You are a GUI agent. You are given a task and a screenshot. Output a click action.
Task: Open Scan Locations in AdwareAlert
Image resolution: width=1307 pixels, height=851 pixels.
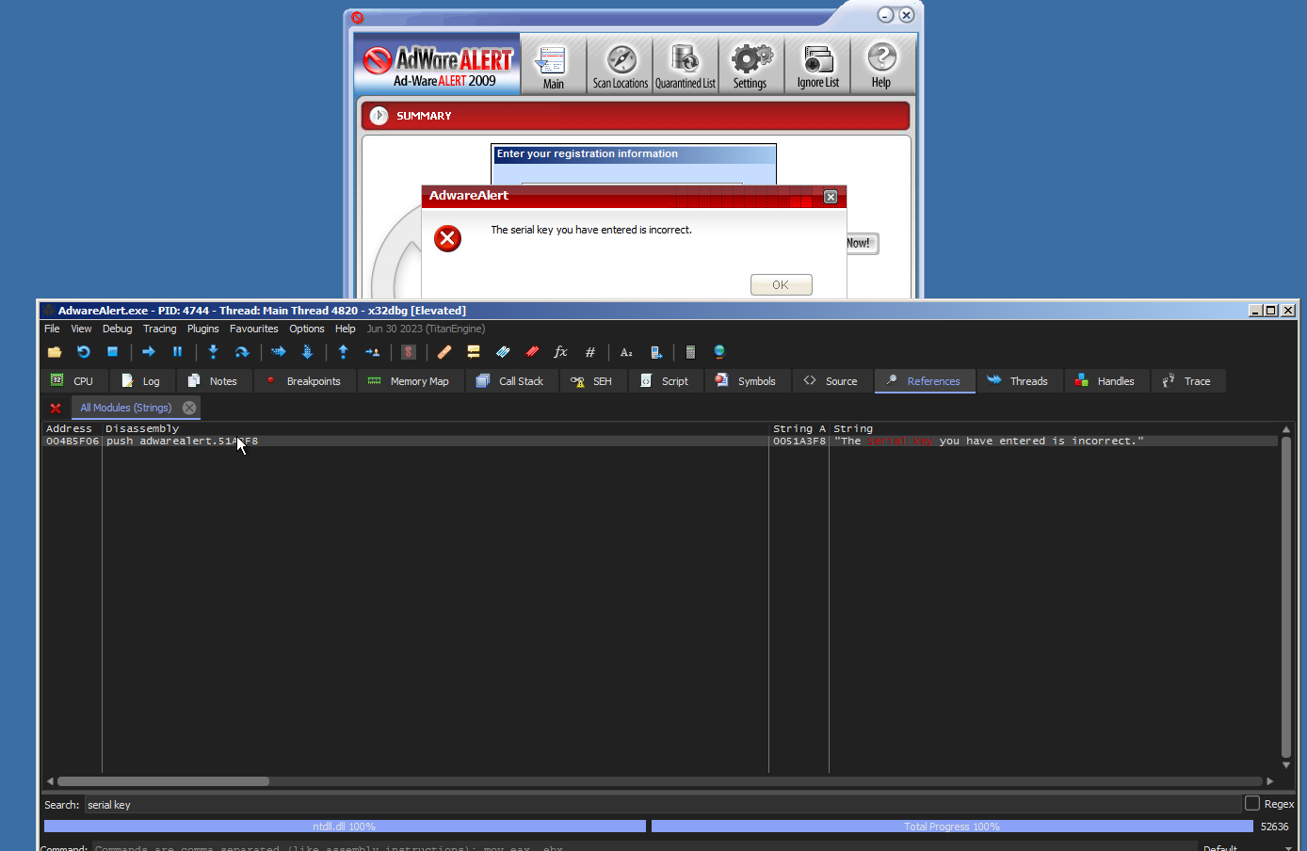coord(621,66)
